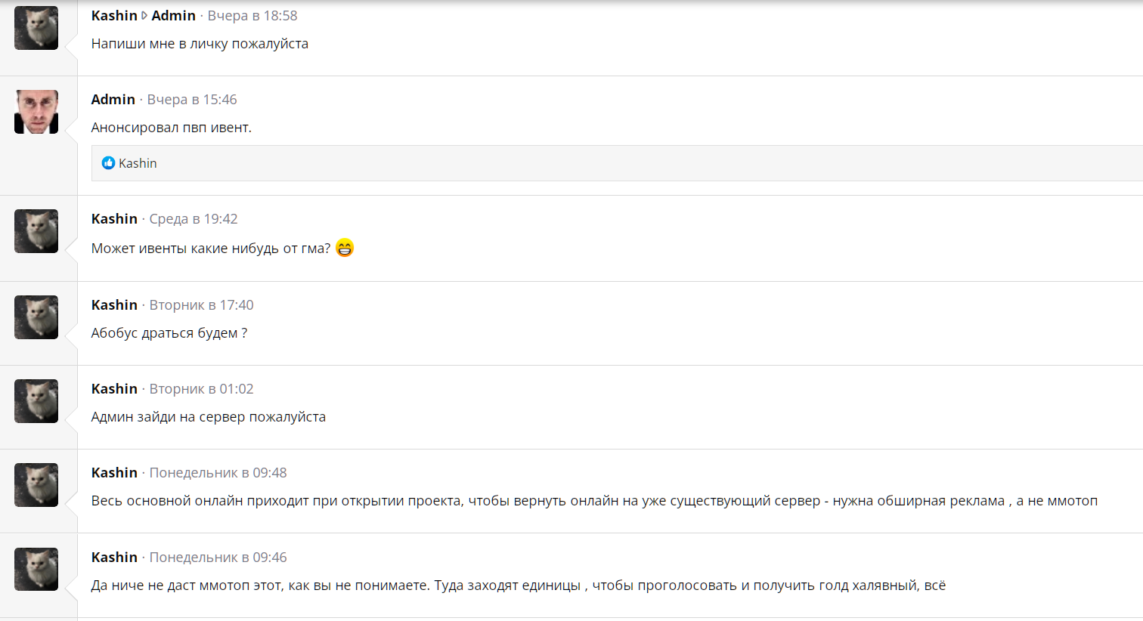Click the cat avatar on the Среда 19:42 post
Image resolution: width=1143 pixels, height=621 pixels.
coord(36,231)
